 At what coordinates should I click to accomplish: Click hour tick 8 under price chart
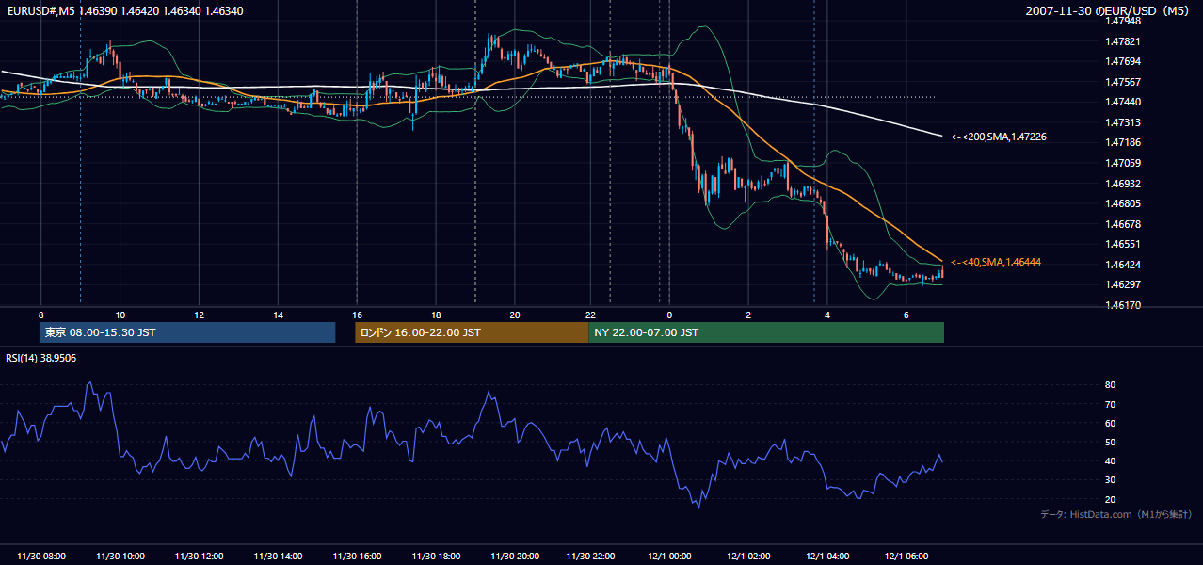coord(41,315)
